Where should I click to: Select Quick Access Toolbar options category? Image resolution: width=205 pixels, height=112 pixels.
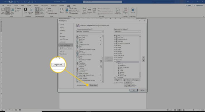66,48
